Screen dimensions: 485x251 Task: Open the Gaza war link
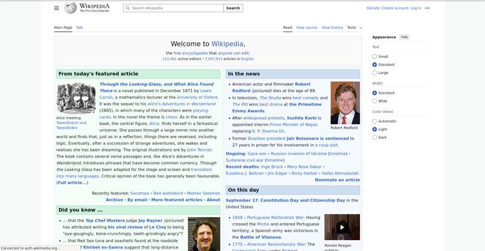pos(256,153)
